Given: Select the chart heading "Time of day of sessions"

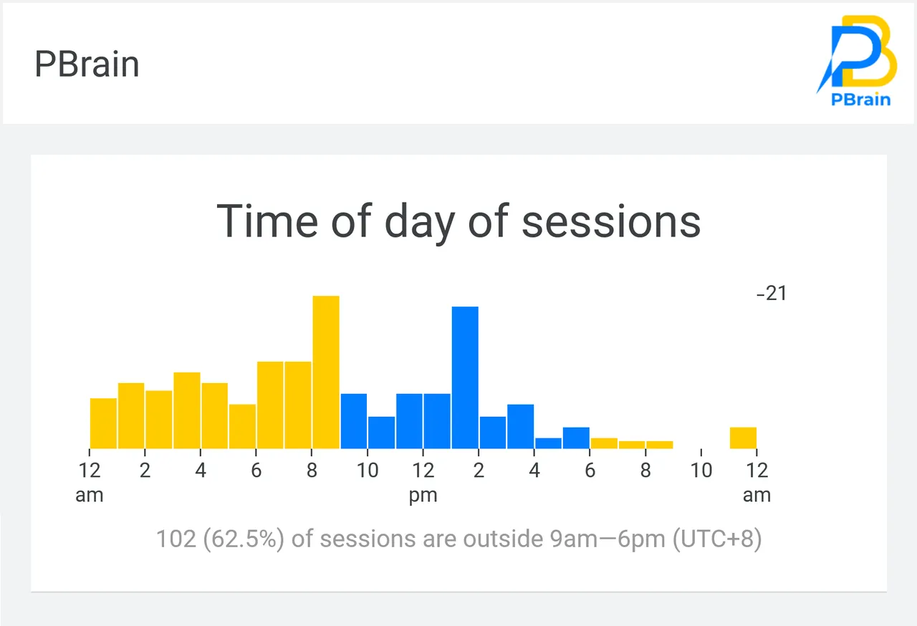Looking at the screenshot, I should click(x=458, y=221).
